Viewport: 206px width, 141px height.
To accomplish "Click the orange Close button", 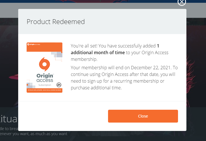I will (x=143, y=116).
